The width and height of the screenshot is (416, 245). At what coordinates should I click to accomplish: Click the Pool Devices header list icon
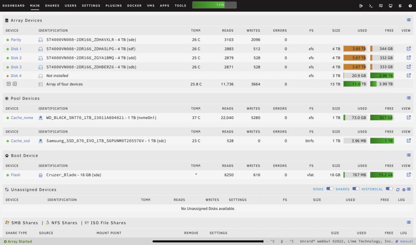pyautogui.click(x=409, y=98)
